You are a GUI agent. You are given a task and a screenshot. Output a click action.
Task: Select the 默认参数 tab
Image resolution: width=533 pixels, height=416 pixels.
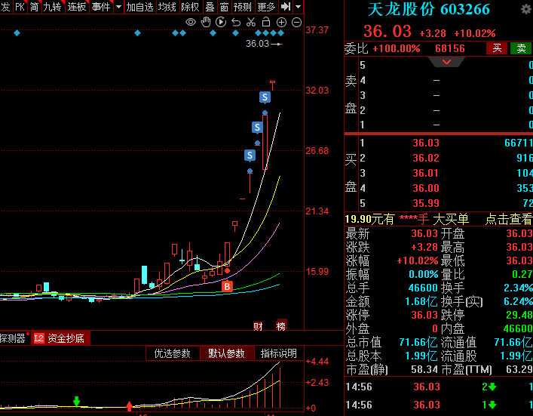(226, 353)
